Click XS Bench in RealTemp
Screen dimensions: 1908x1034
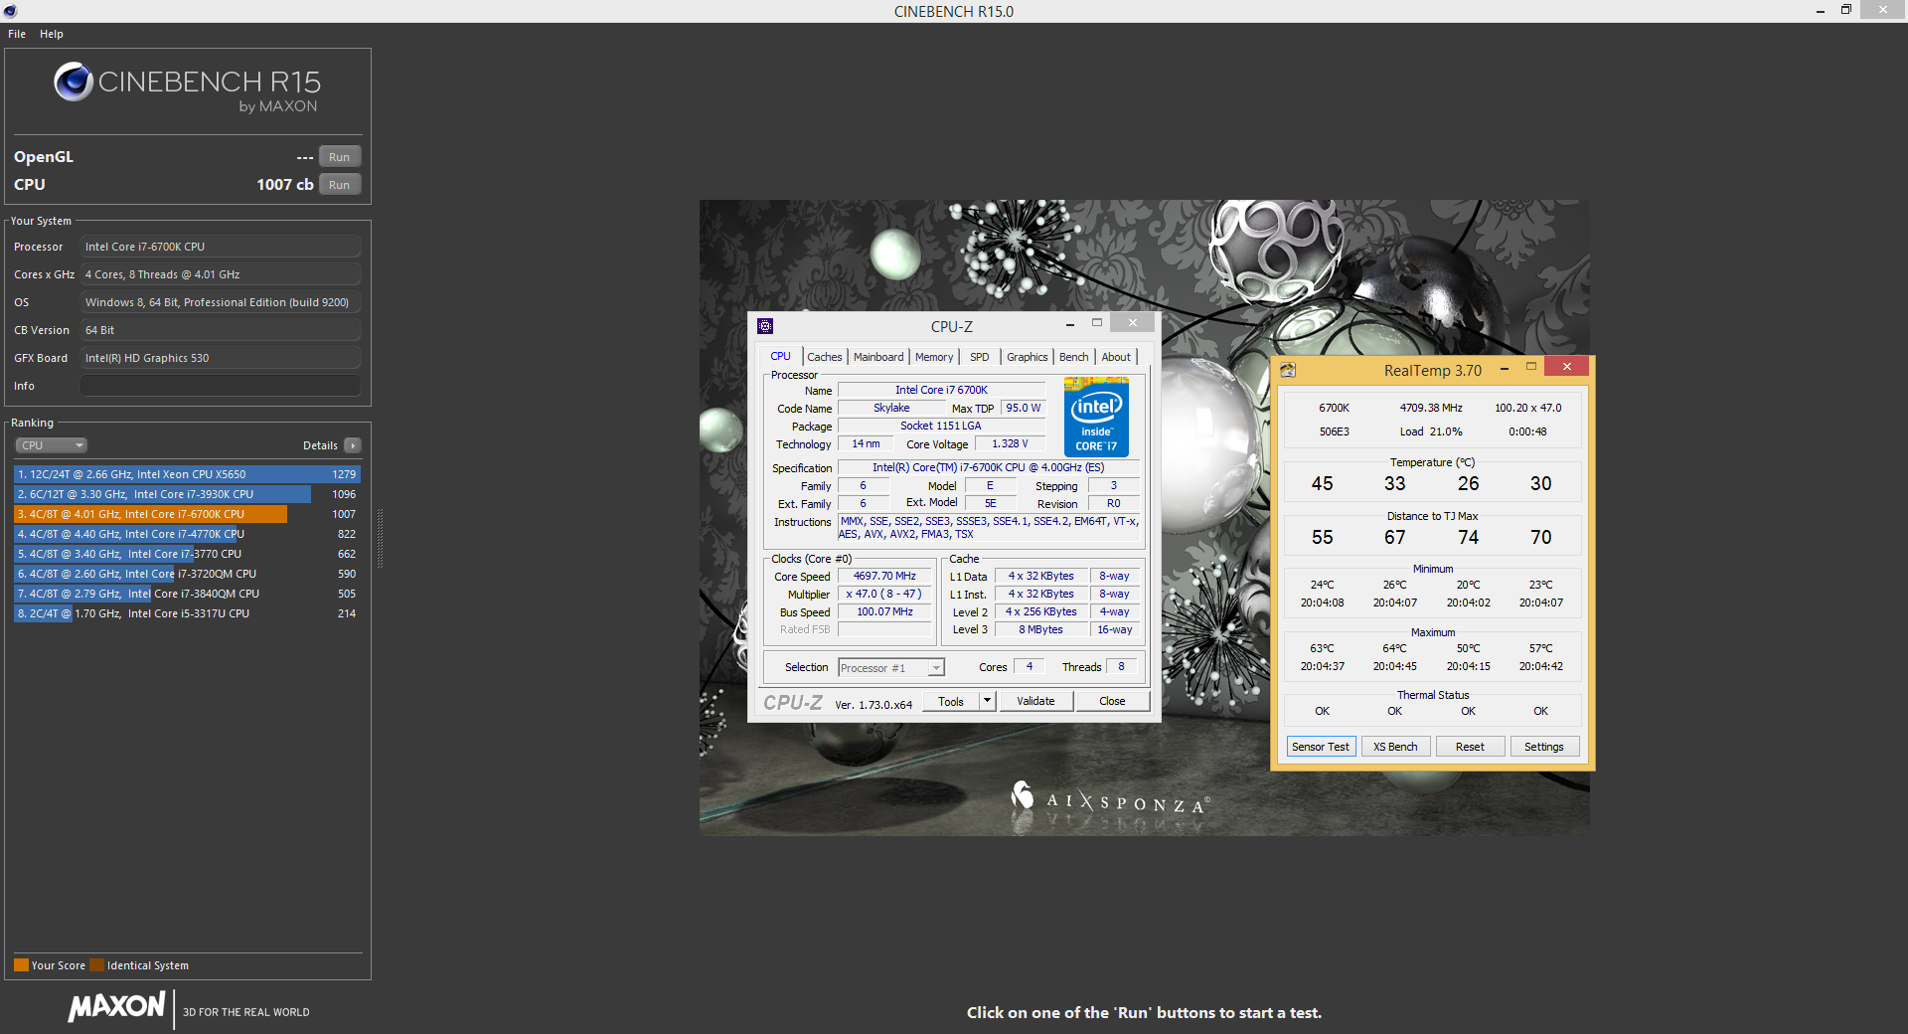click(1395, 747)
